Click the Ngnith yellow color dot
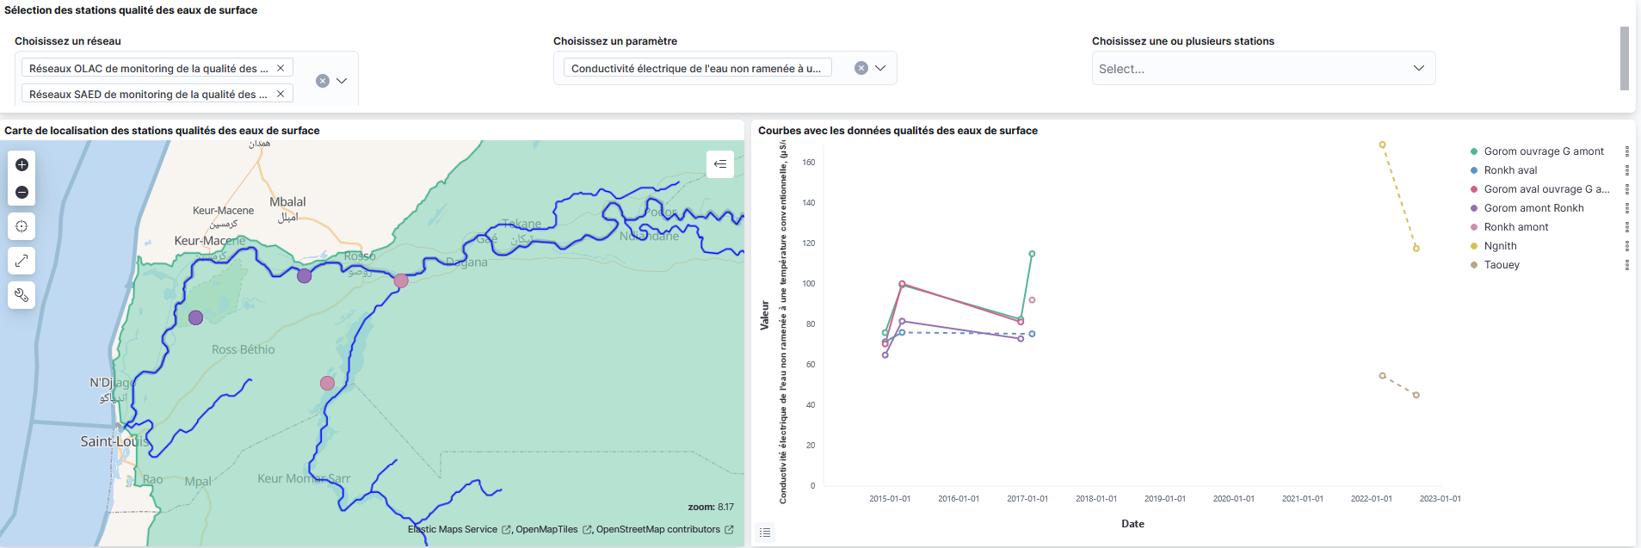 click(1474, 246)
